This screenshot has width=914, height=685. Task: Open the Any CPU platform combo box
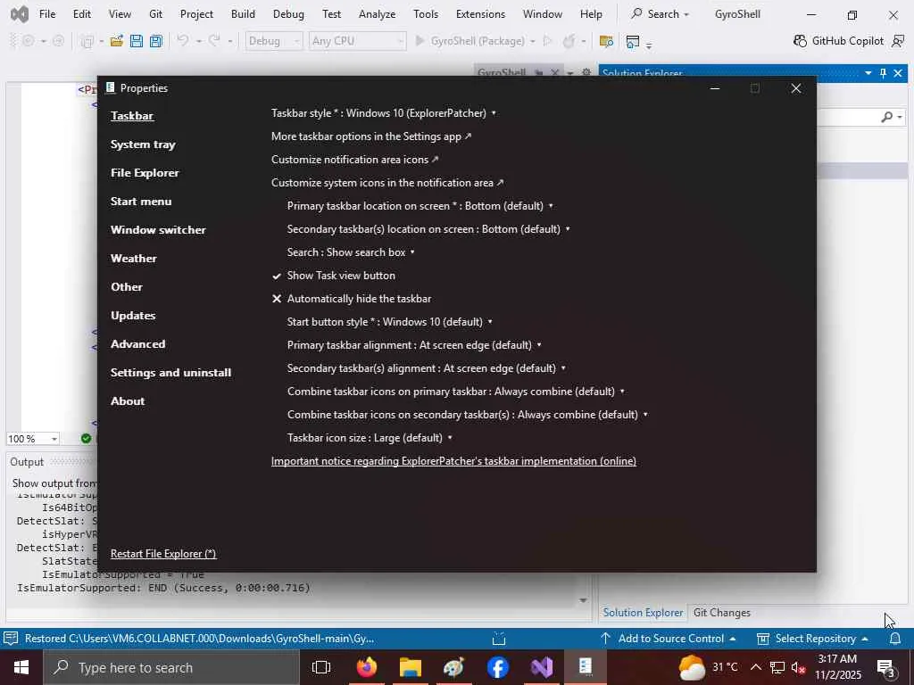(x=357, y=41)
